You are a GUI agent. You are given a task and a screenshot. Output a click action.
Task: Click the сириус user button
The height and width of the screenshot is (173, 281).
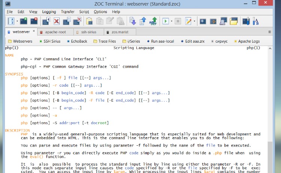click(x=219, y=41)
